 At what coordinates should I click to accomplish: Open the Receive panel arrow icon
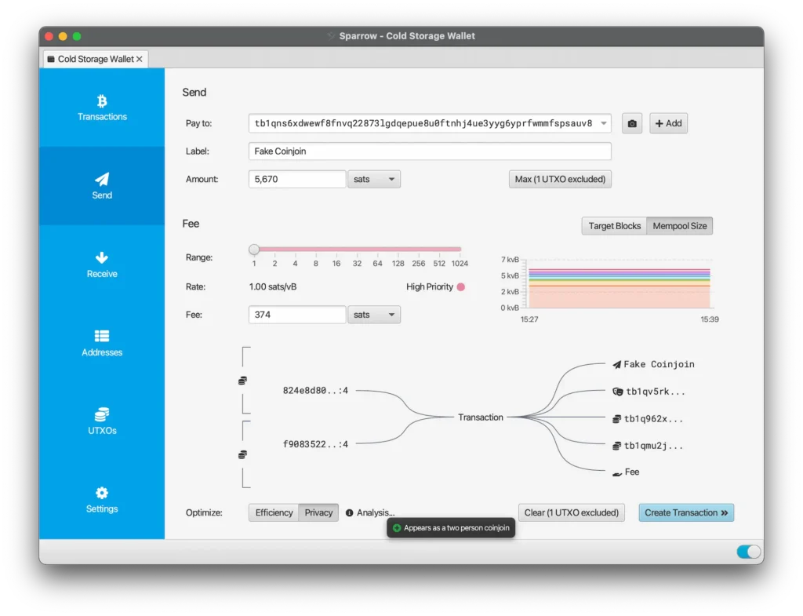tap(102, 258)
